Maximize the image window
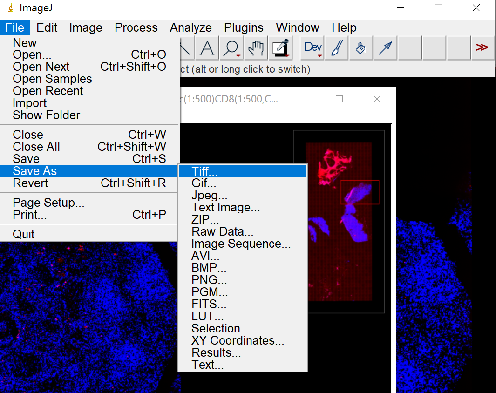This screenshot has height=393, width=496. (339, 99)
